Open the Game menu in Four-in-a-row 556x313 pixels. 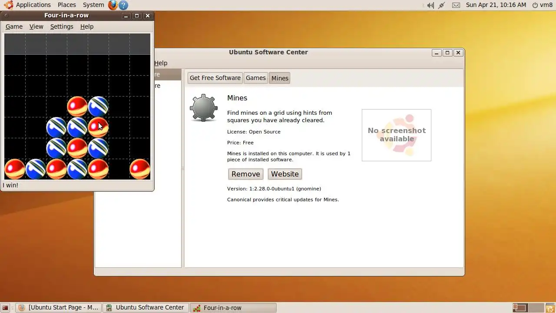tap(14, 27)
